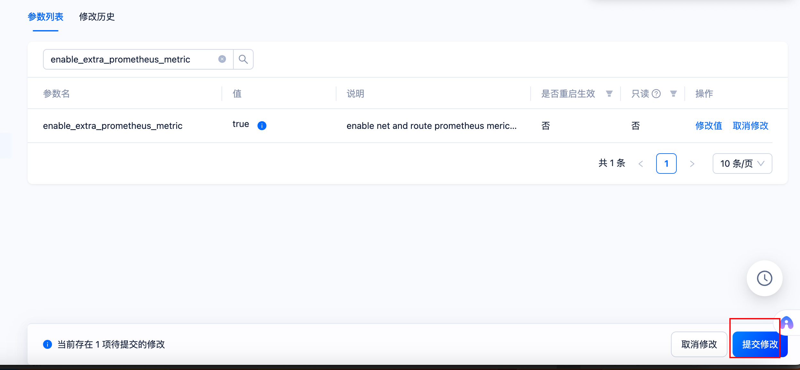
Task: Filter the 是否重启生效 column
Action: pos(609,94)
